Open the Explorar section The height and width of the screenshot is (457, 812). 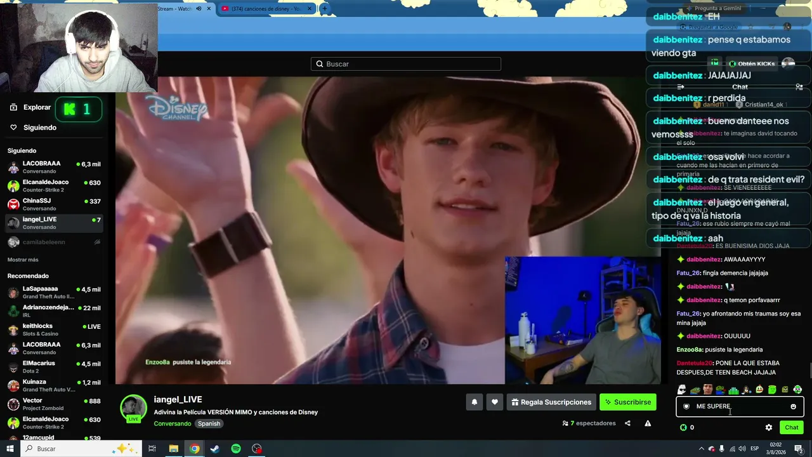(x=30, y=107)
